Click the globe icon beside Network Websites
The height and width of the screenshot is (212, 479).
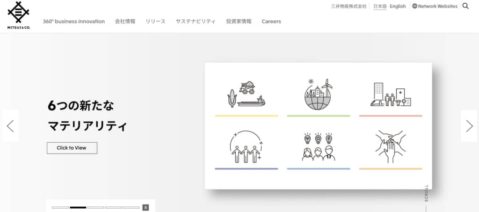point(414,7)
